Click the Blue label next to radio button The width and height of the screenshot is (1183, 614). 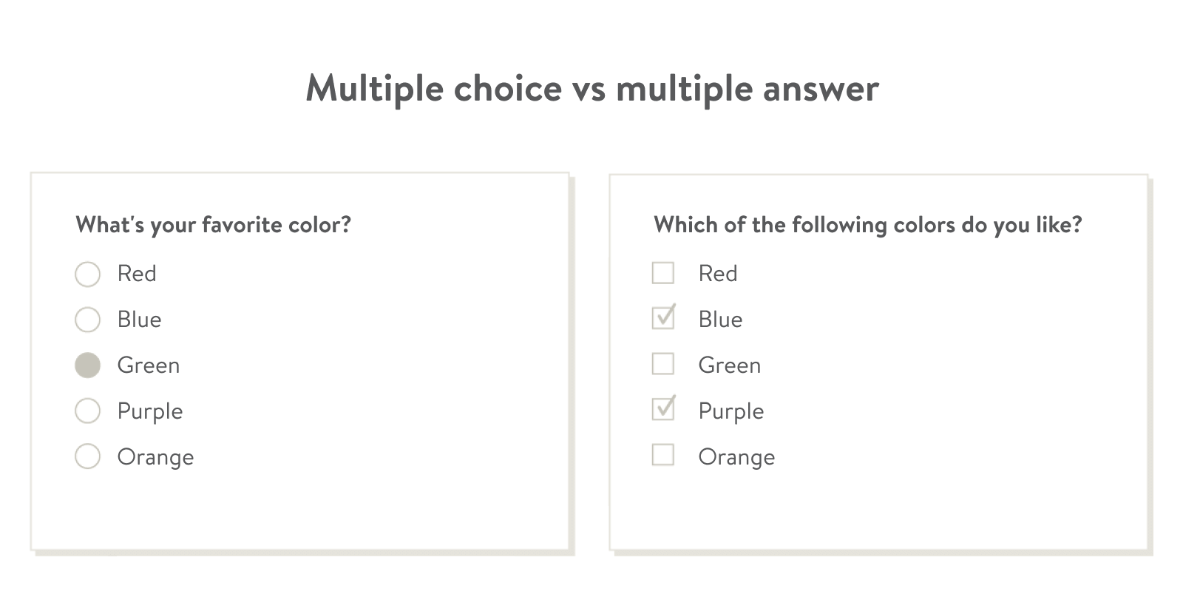tap(139, 320)
